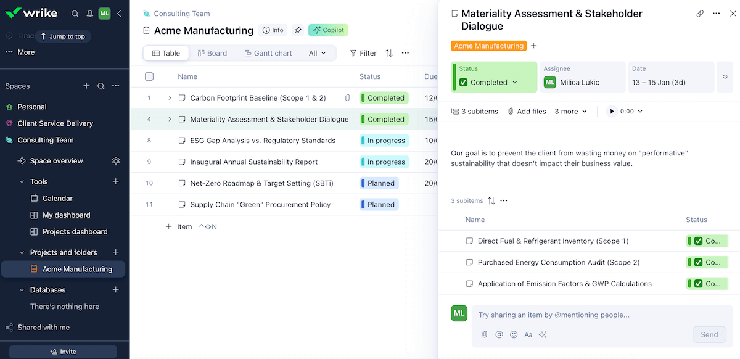
Task: Copy the task permalink icon
Action: [x=700, y=14]
